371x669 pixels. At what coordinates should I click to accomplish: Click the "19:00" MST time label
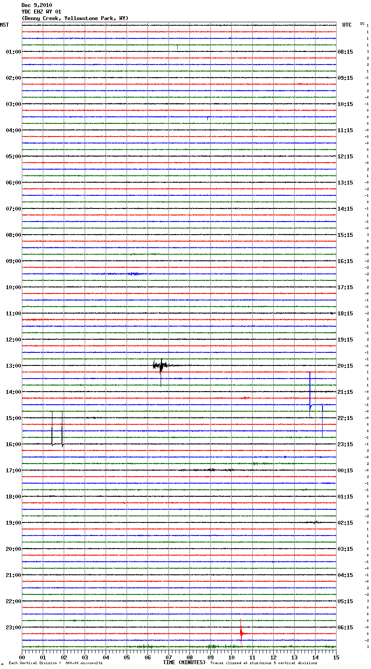coord(14,523)
